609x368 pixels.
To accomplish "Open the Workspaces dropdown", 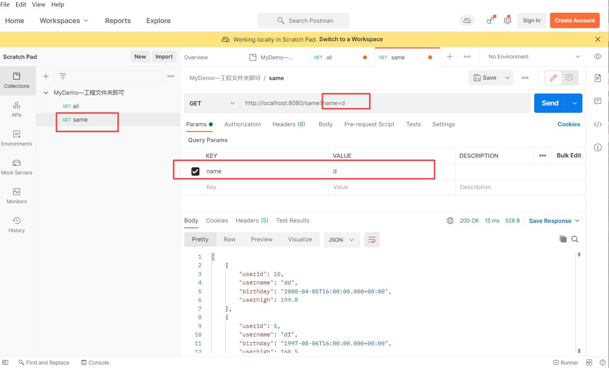I will coord(64,20).
